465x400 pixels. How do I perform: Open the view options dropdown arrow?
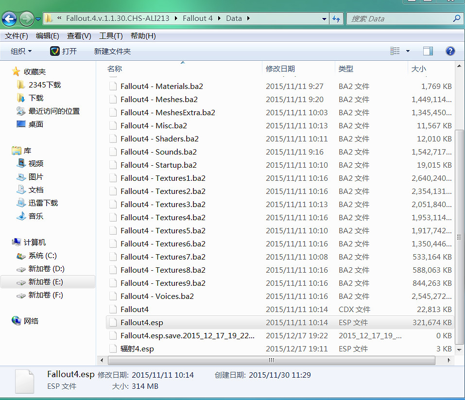[408, 51]
